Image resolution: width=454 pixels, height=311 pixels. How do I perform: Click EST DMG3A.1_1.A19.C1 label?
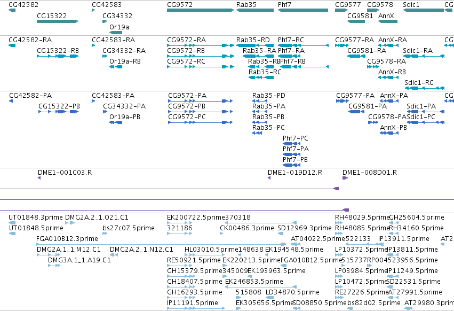pyautogui.click(x=79, y=260)
